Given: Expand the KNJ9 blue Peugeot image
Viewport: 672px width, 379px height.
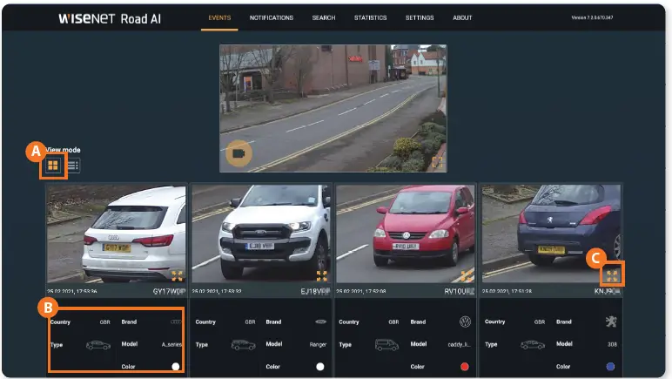Looking at the screenshot, I should coord(612,275).
